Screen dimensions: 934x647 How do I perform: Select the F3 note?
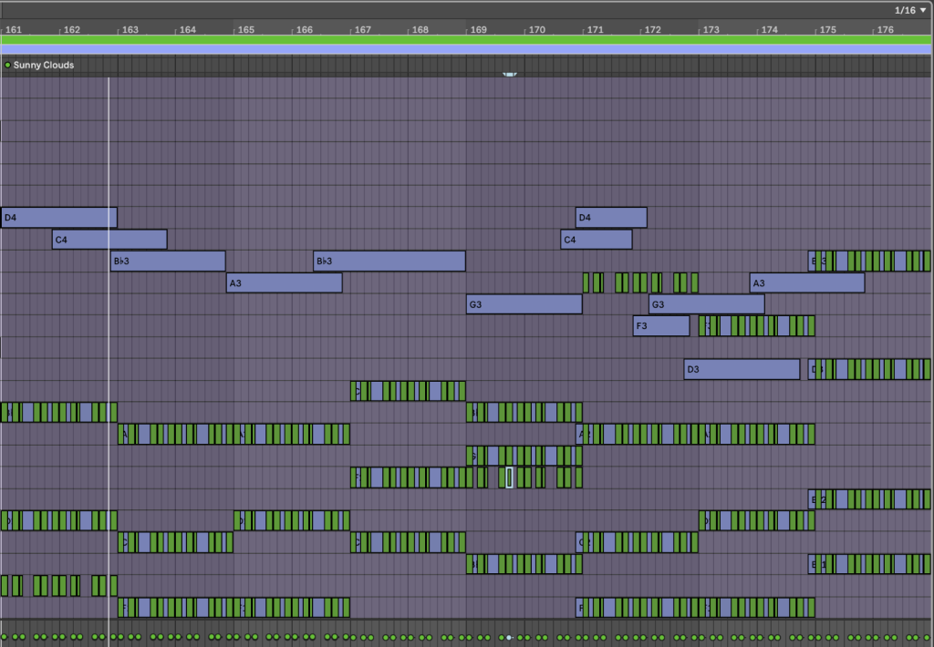pyautogui.click(x=661, y=326)
